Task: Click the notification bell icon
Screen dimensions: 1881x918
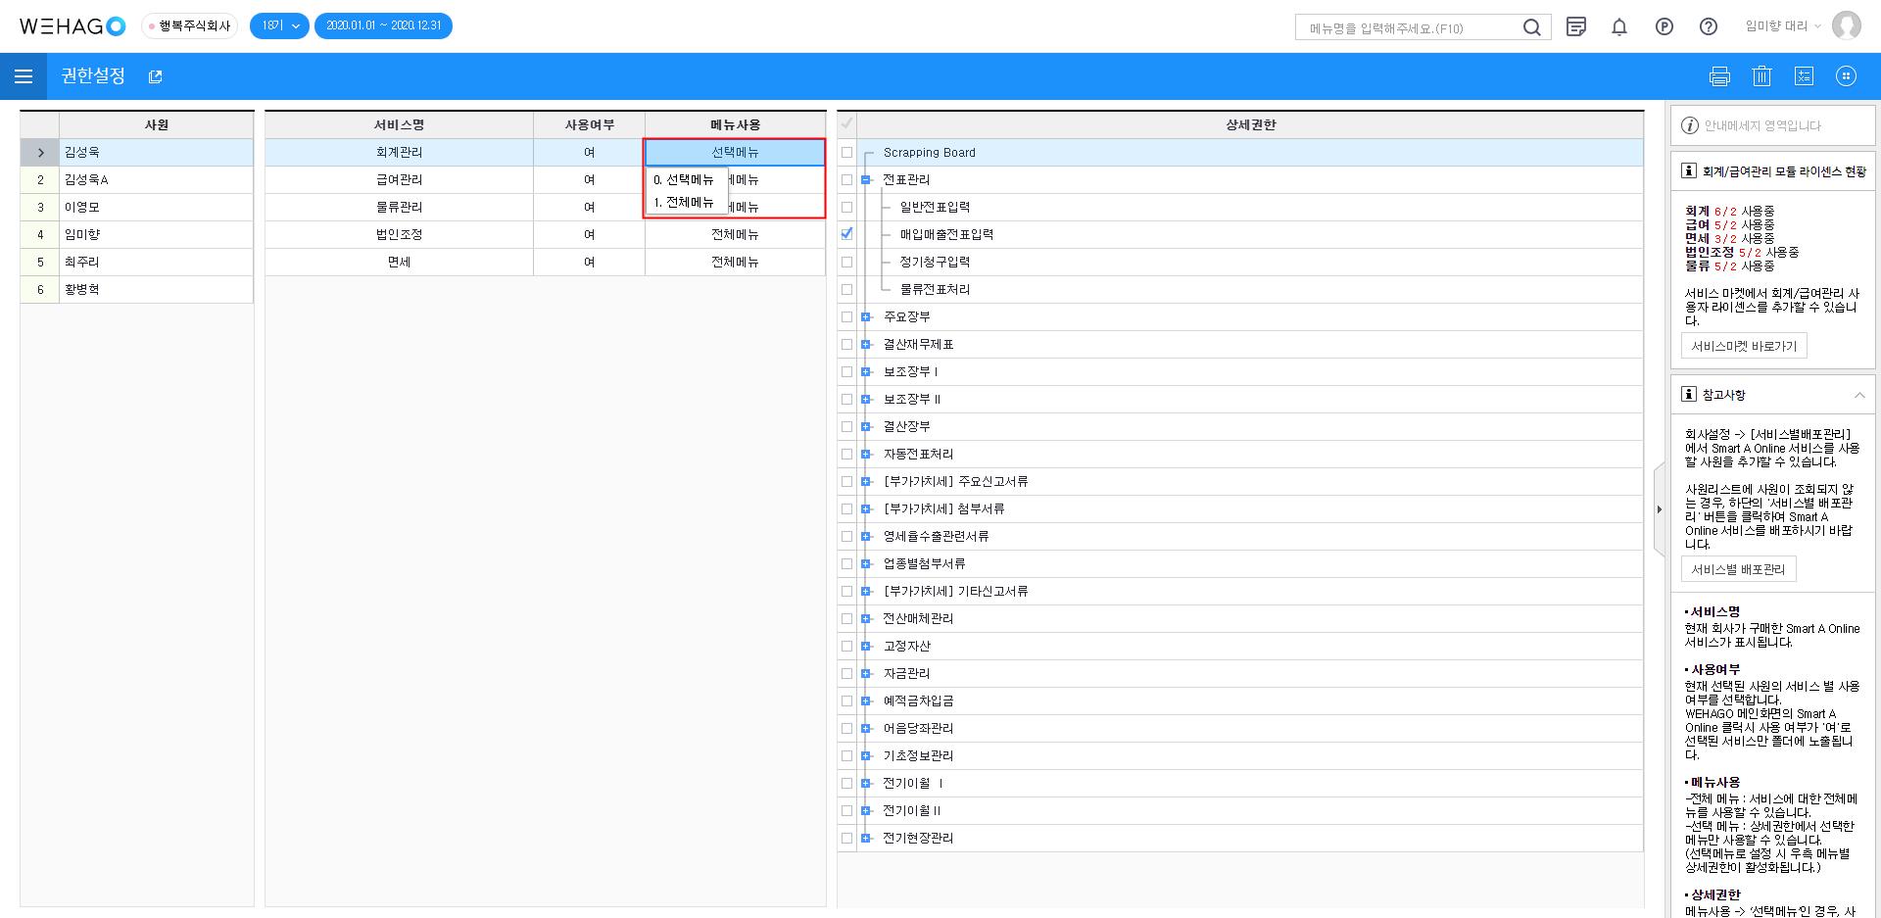Action: click(x=1619, y=27)
